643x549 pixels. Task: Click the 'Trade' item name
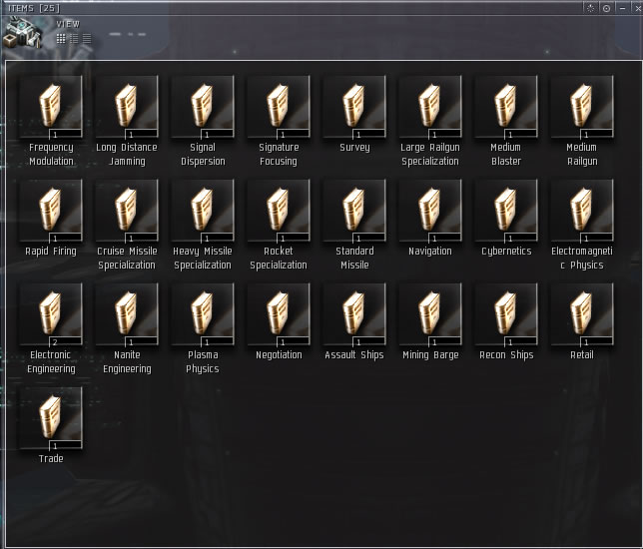pos(51,458)
